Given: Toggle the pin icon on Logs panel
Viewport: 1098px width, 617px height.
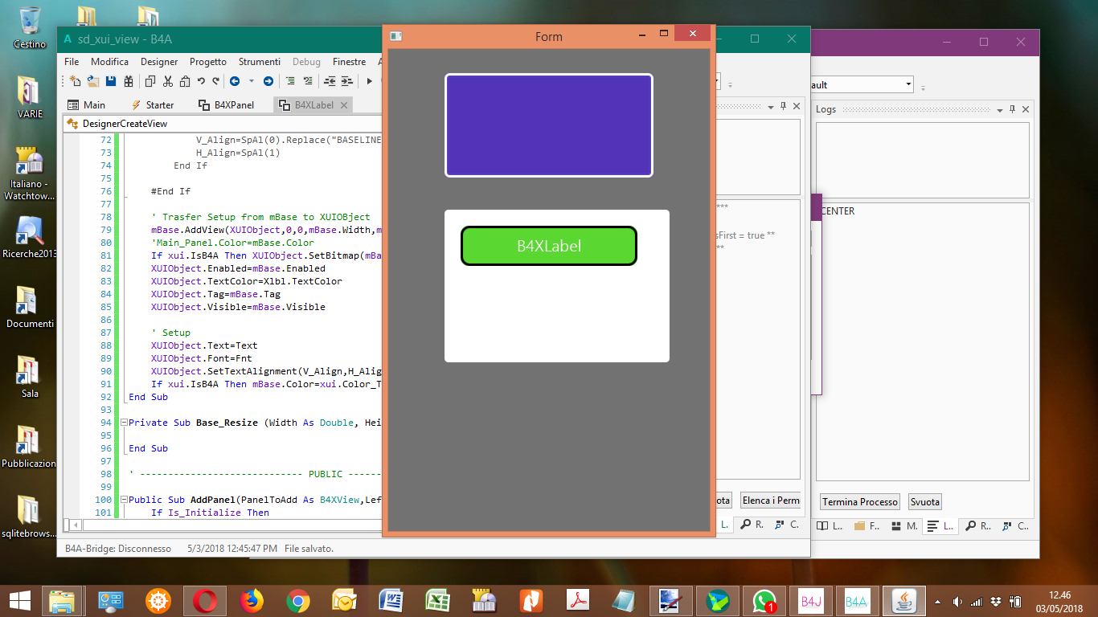Looking at the screenshot, I should pos(1012,109).
